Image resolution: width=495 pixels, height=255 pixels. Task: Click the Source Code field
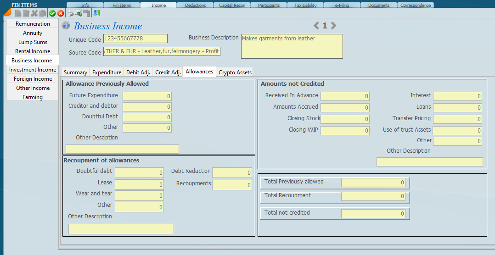[162, 51]
